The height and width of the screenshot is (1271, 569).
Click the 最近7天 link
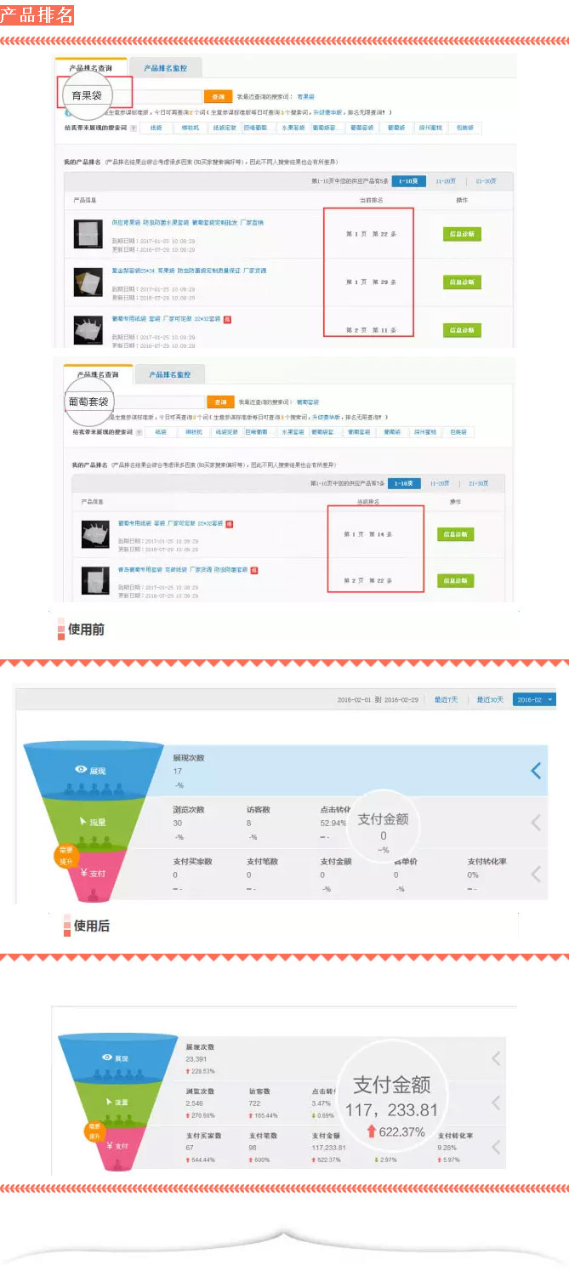(x=446, y=699)
